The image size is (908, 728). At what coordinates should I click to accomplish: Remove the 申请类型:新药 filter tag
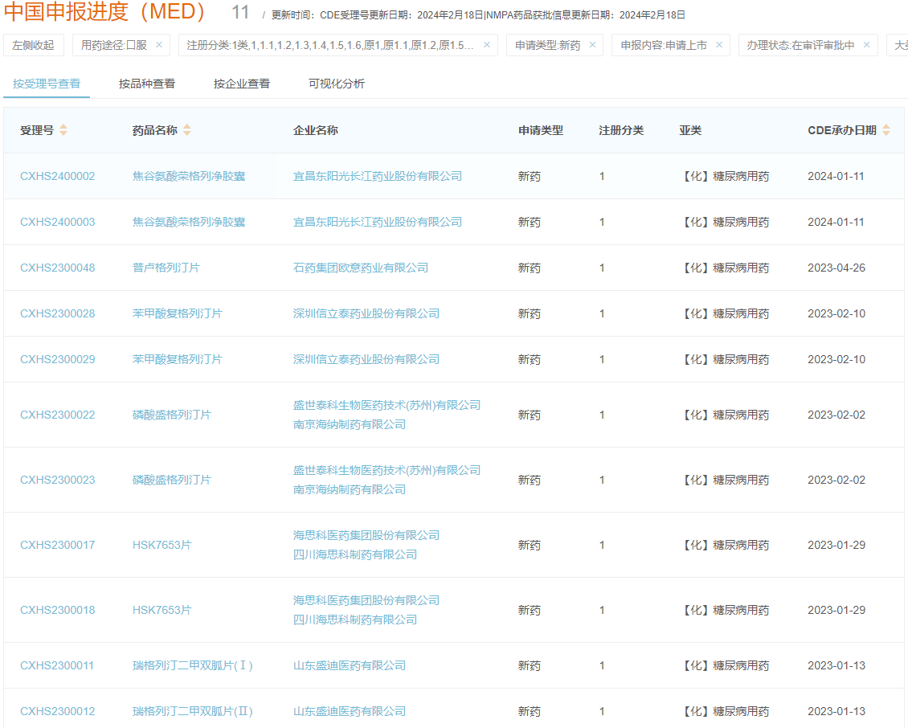coord(592,44)
